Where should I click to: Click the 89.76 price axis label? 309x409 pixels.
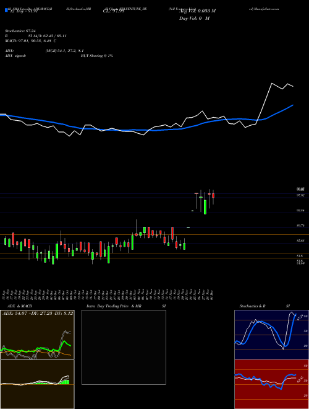[x=301, y=226]
